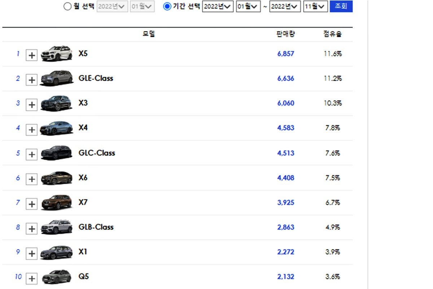Expand the X5 row plus button
This screenshot has width=433, height=289.
click(32, 55)
